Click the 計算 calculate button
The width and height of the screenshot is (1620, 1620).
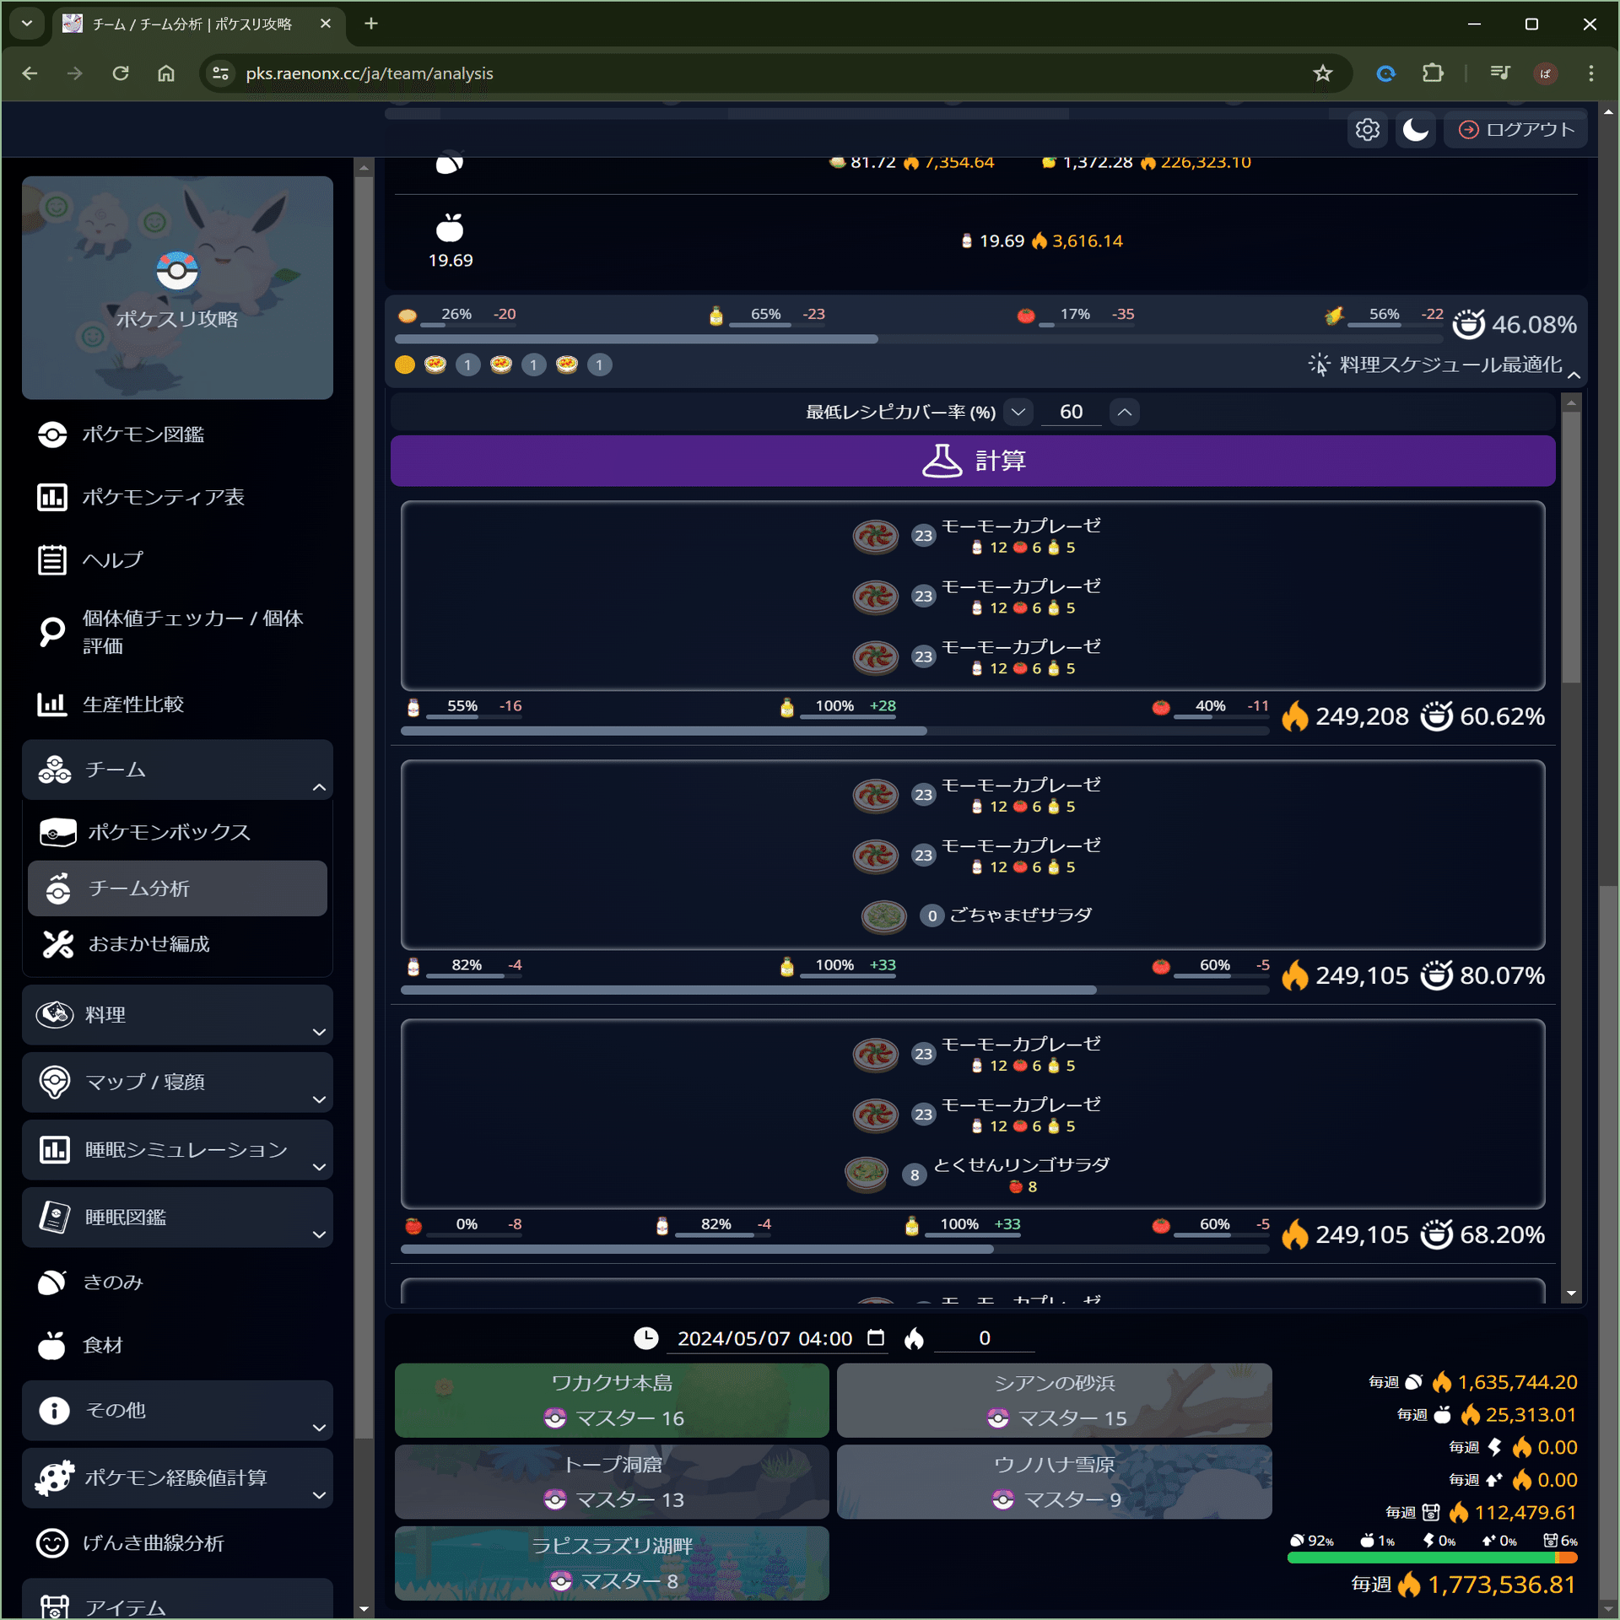point(973,461)
